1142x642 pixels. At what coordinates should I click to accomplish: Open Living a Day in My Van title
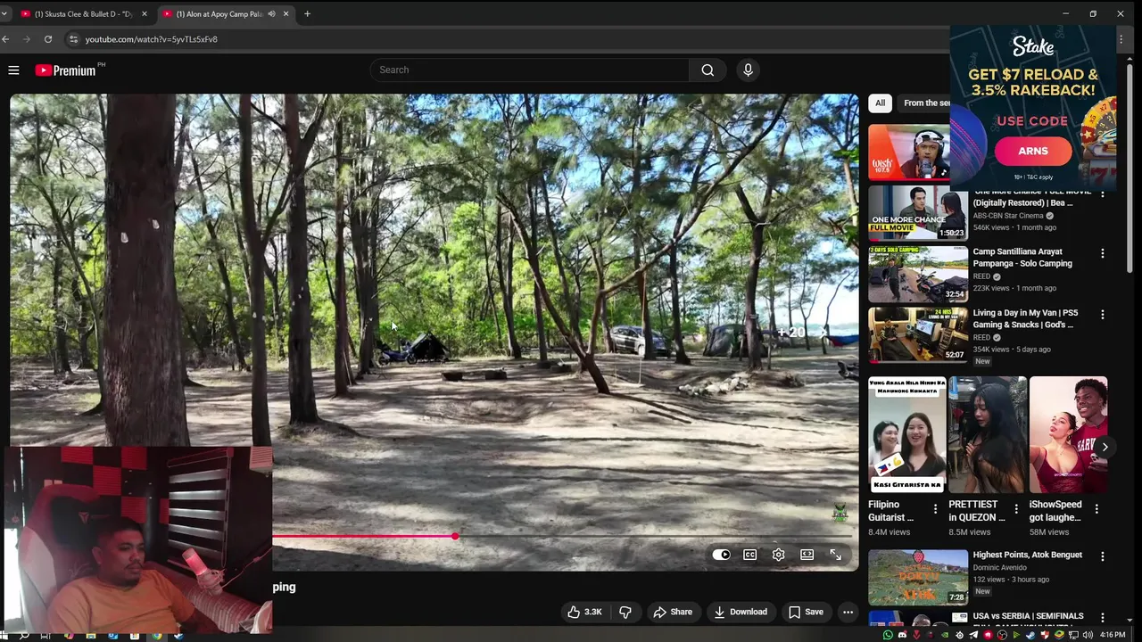click(1025, 319)
